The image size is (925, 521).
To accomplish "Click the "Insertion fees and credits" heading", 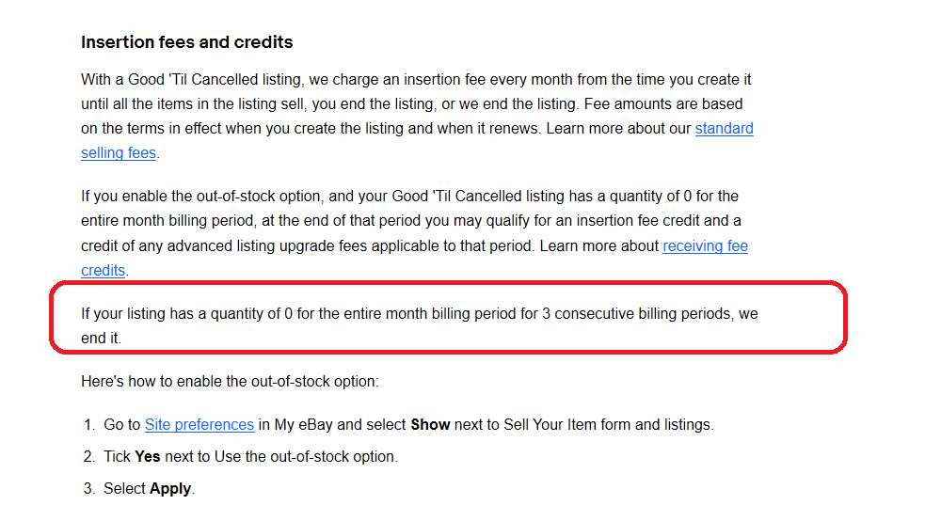I will click(186, 42).
